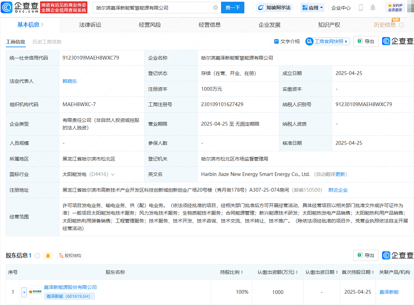The width and height of the screenshot is (414, 305).
Task: Click stock tag 嘉泽新能 (601619.SH)
Action: tap(69, 296)
